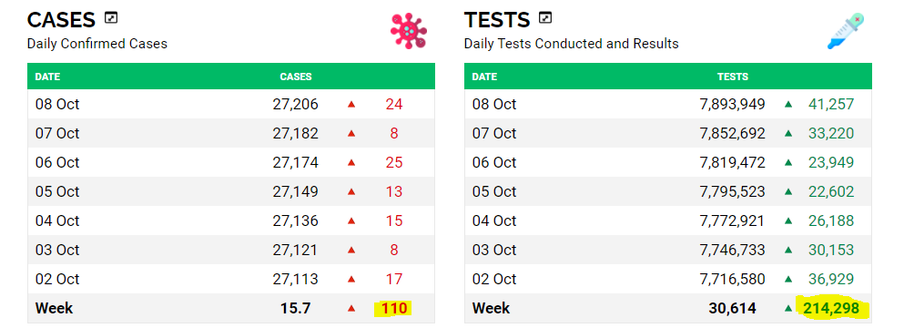Click the blue test dropper icon
904x328 pixels.
pyautogui.click(x=846, y=31)
